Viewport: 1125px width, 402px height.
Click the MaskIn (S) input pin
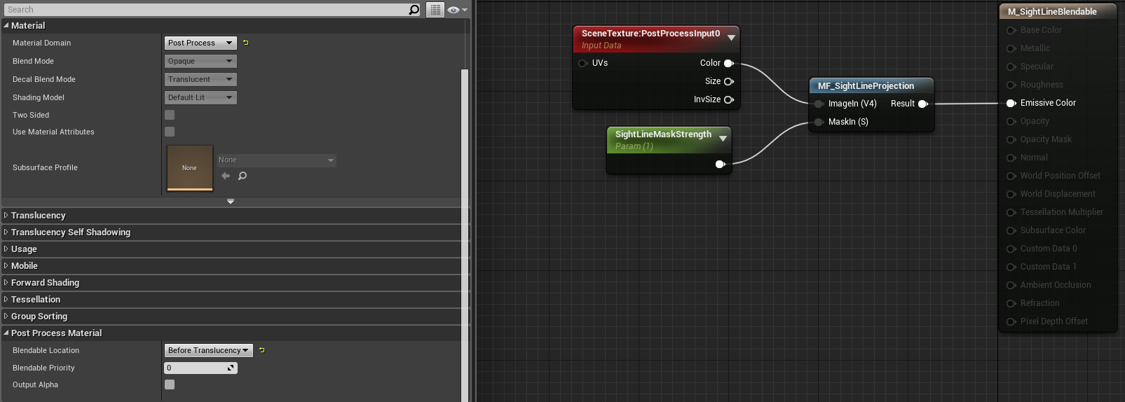[x=819, y=122]
